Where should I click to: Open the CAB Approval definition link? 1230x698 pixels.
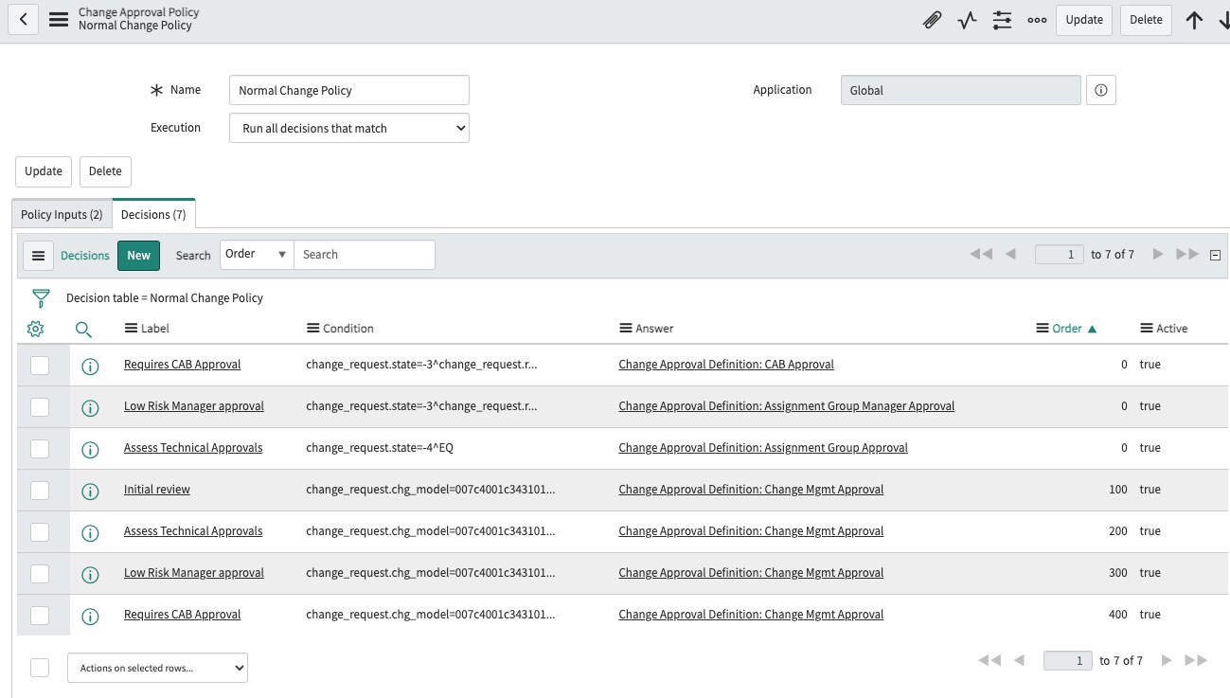(725, 364)
